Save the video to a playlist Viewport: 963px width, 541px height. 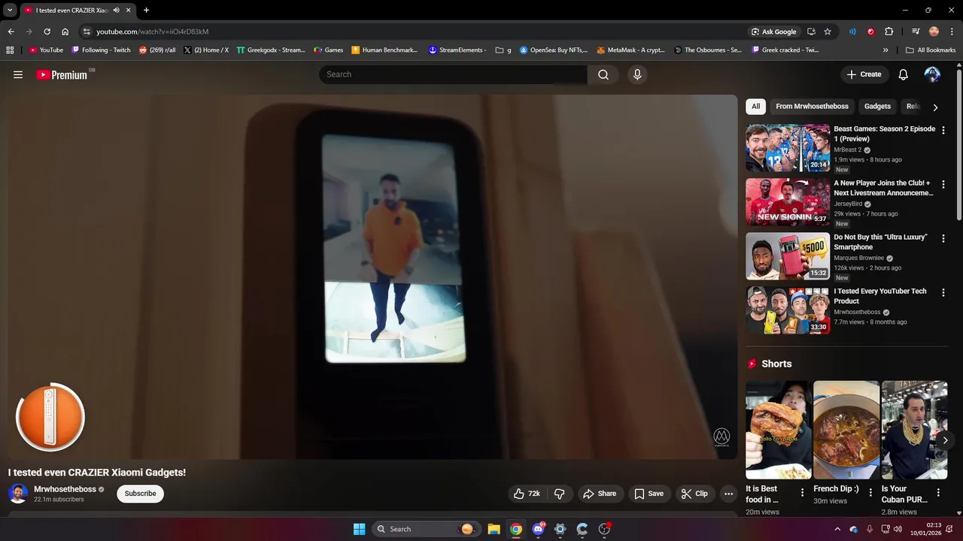point(649,494)
